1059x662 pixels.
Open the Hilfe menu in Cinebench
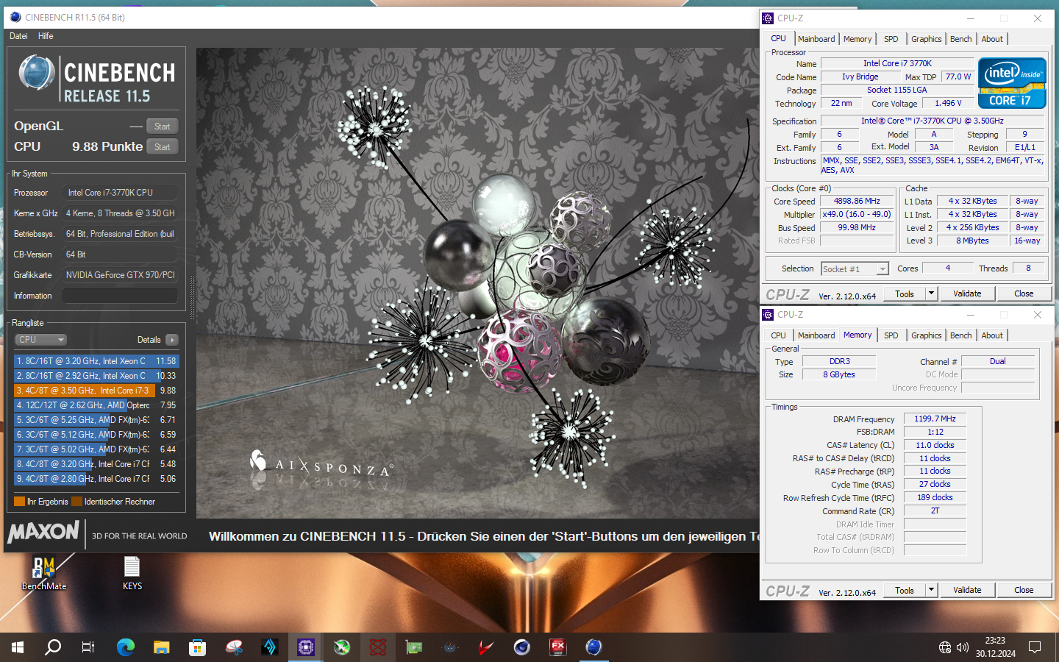click(46, 36)
